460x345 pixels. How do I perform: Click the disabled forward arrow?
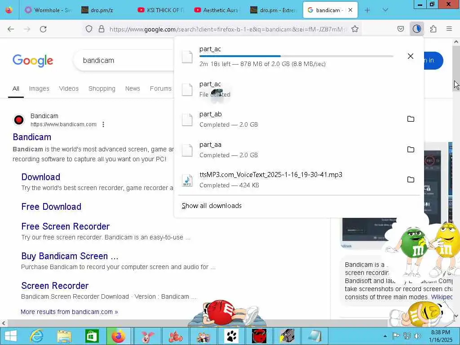[x=27, y=29]
